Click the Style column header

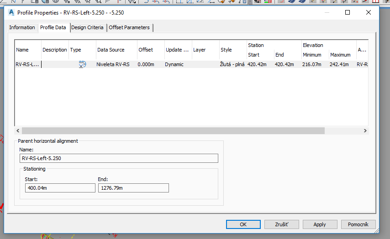(233, 50)
